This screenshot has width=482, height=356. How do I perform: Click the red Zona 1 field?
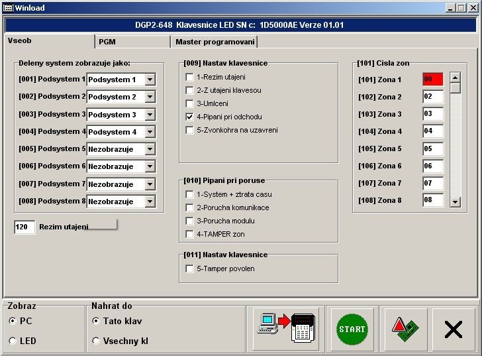pyautogui.click(x=432, y=80)
